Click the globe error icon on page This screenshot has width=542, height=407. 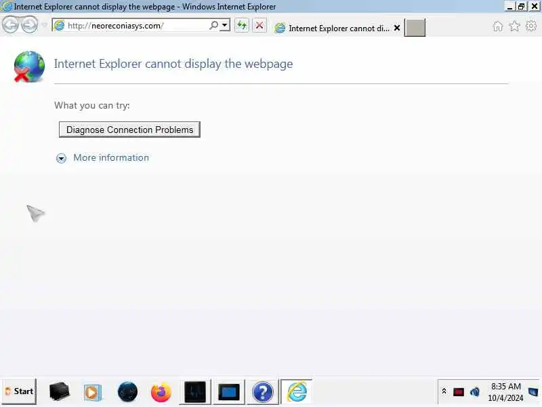pos(29,66)
